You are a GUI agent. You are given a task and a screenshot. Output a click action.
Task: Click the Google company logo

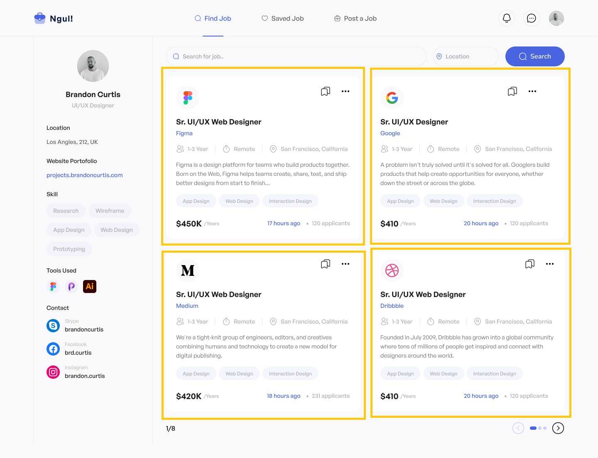click(392, 98)
